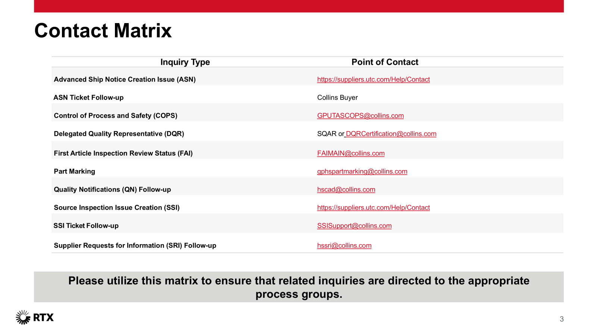This screenshot has height=335, width=597.
Task: Click the Part Marking inquiry label
Action: (74, 172)
